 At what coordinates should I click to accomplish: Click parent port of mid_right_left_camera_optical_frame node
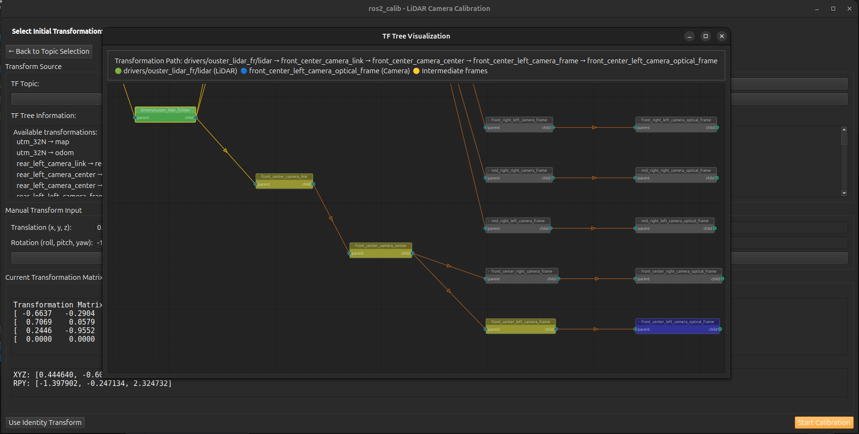[x=635, y=228]
